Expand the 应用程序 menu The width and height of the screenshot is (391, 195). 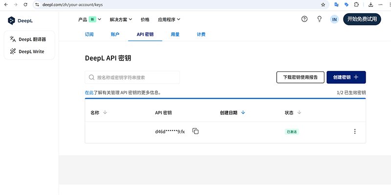coord(169,20)
